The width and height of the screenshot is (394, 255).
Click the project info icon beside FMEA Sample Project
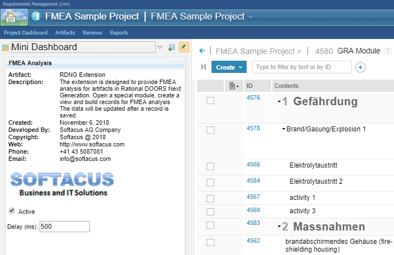pyautogui.click(x=36, y=17)
